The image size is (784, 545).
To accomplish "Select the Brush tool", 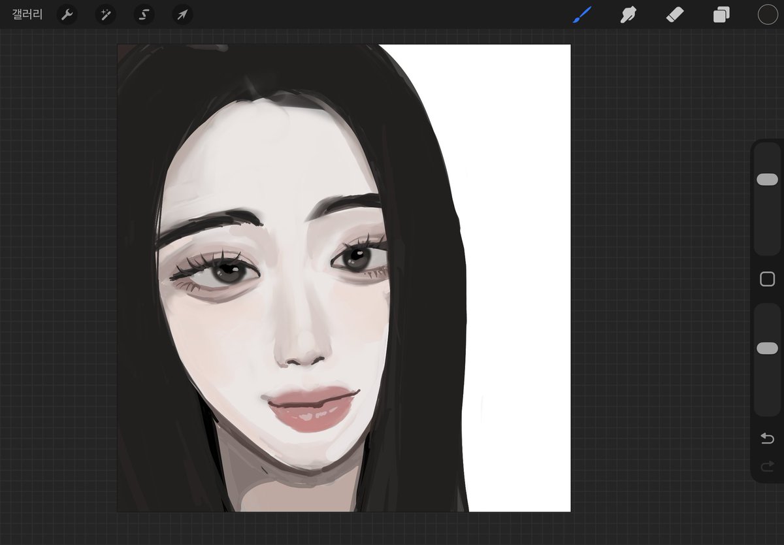I will [x=581, y=14].
